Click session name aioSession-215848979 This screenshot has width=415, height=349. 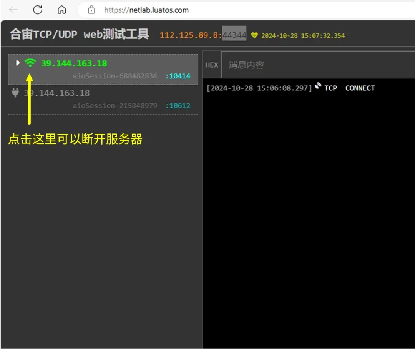click(x=115, y=106)
